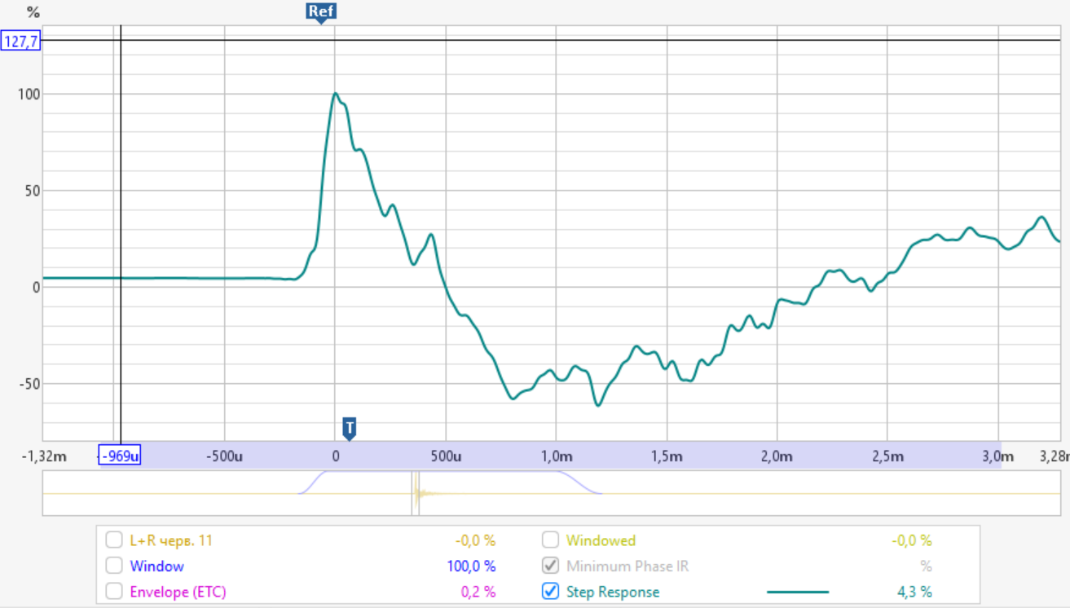Screen dimensions: 1070x608
Task: Click the 1,0m tick label on time axis
Action: (555, 456)
